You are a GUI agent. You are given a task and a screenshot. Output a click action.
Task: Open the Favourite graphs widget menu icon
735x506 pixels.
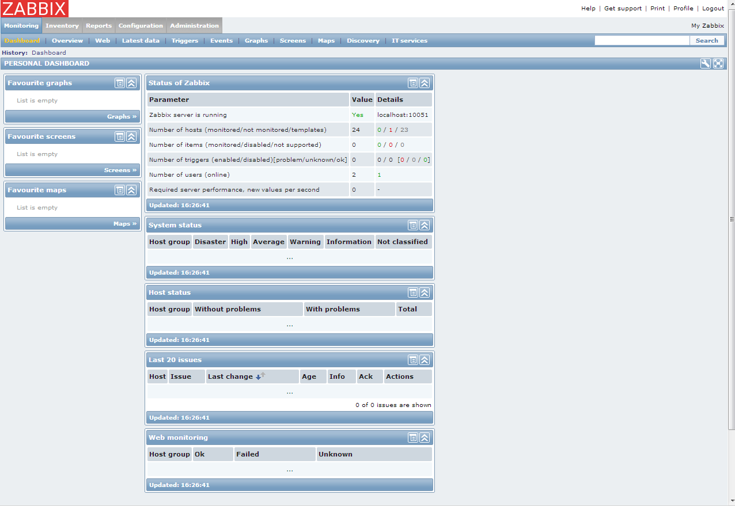pos(120,83)
